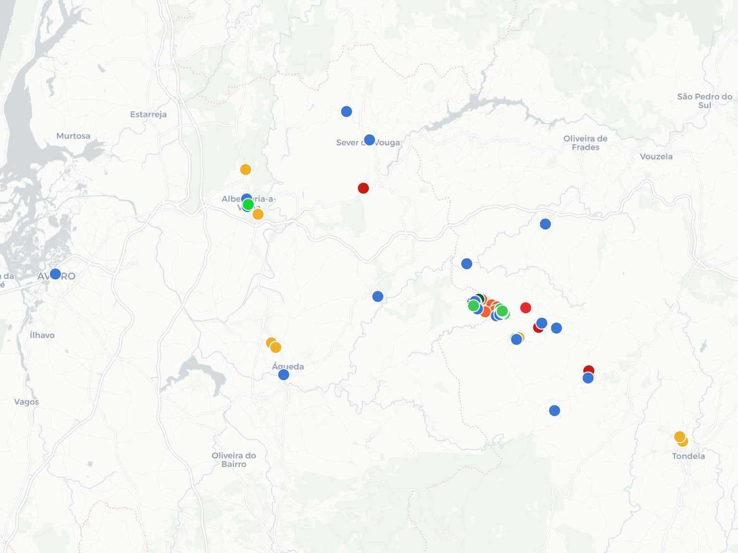Select the Oliveira do Bairro label

234,459
